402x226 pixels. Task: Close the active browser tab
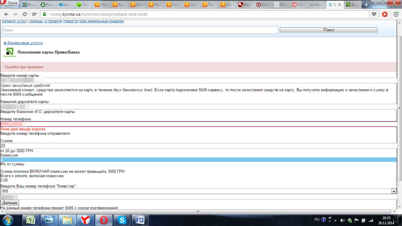[340, 4]
